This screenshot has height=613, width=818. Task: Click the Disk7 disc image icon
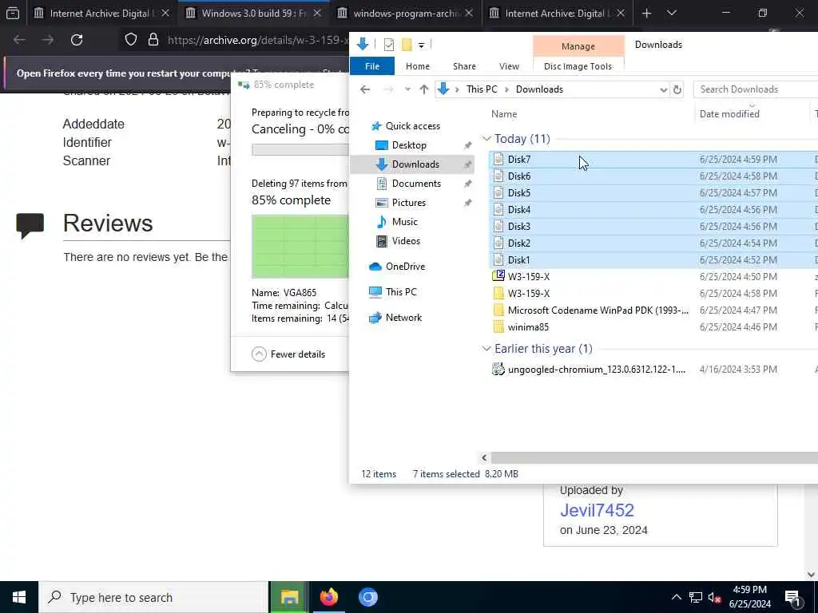[x=498, y=160]
